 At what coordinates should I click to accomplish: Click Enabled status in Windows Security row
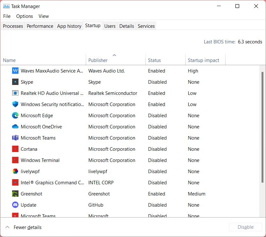tap(157, 104)
